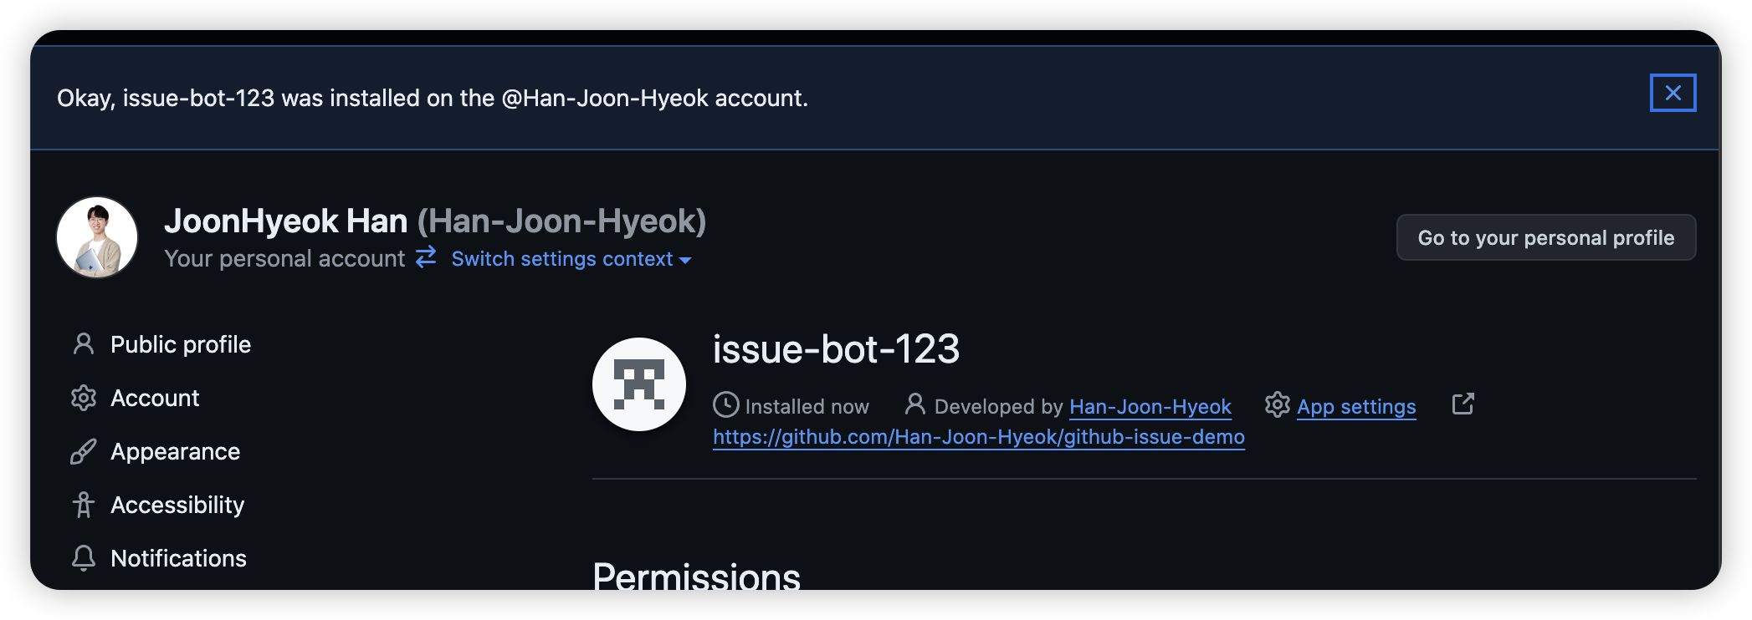Open Public profile settings
This screenshot has height=620, width=1752.
click(x=180, y=344)
